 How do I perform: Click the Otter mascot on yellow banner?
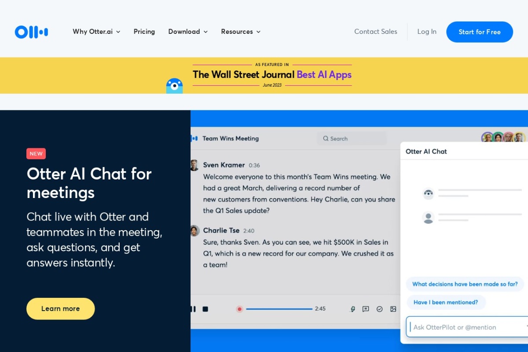point(174,85)
